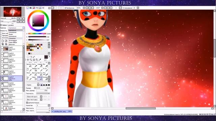Toggle the HSV slider panel icon
Screen dimensions: 216x121
tap(34, 8)
